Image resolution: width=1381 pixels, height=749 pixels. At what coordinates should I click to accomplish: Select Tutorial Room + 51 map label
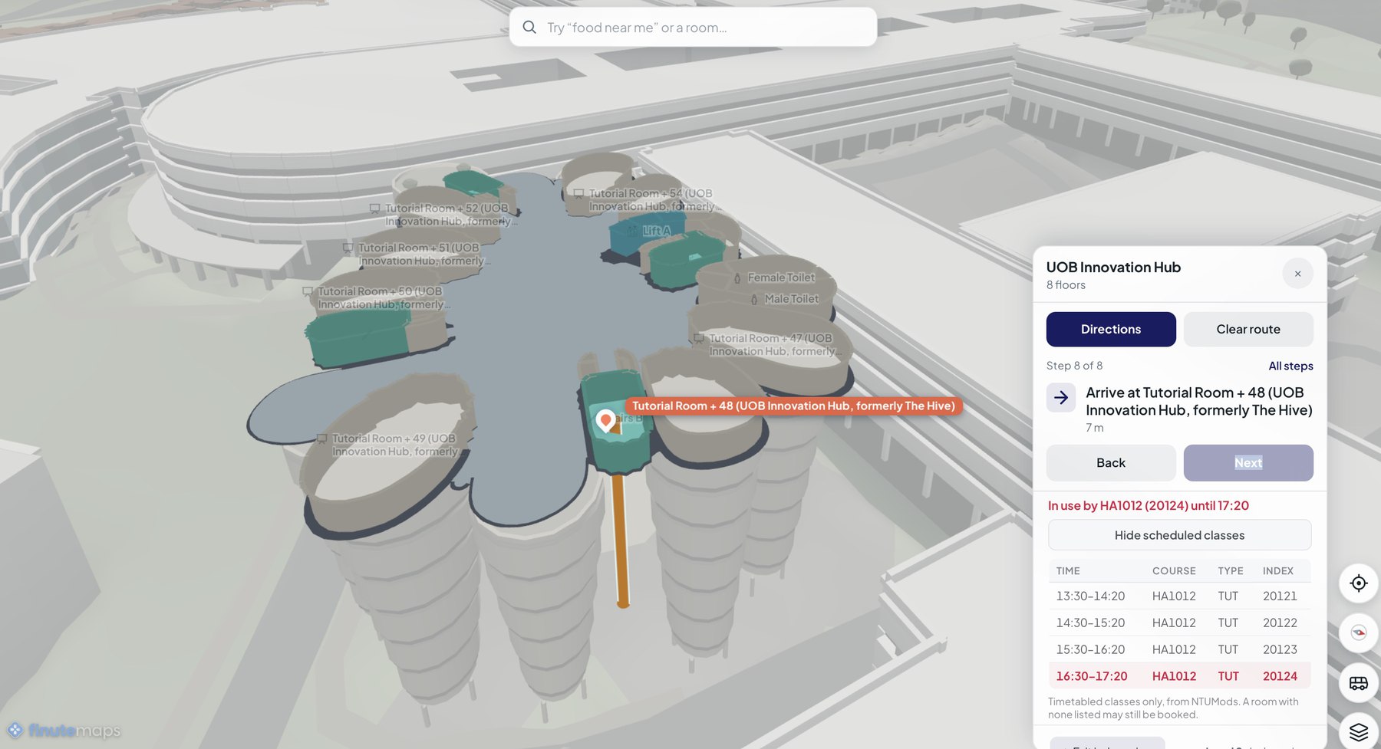click(417, 254)
